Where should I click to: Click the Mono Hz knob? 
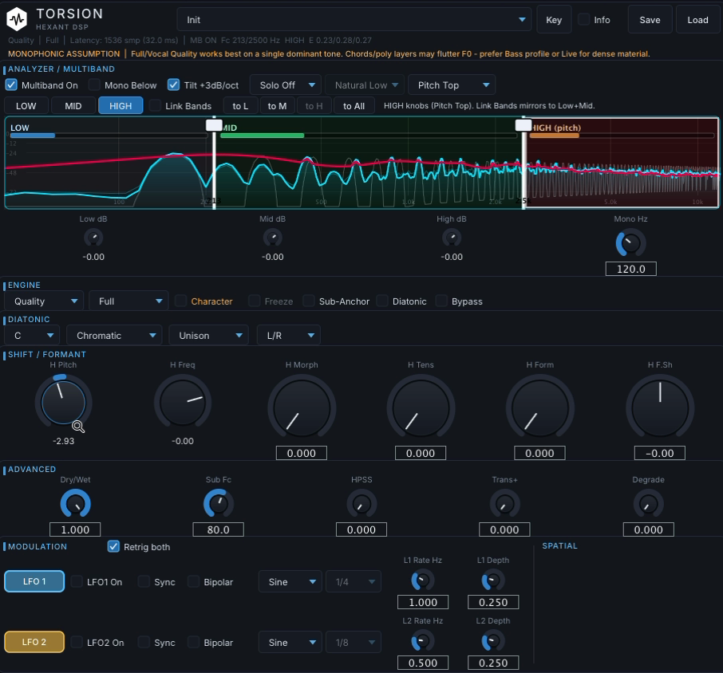pos(630,243)
